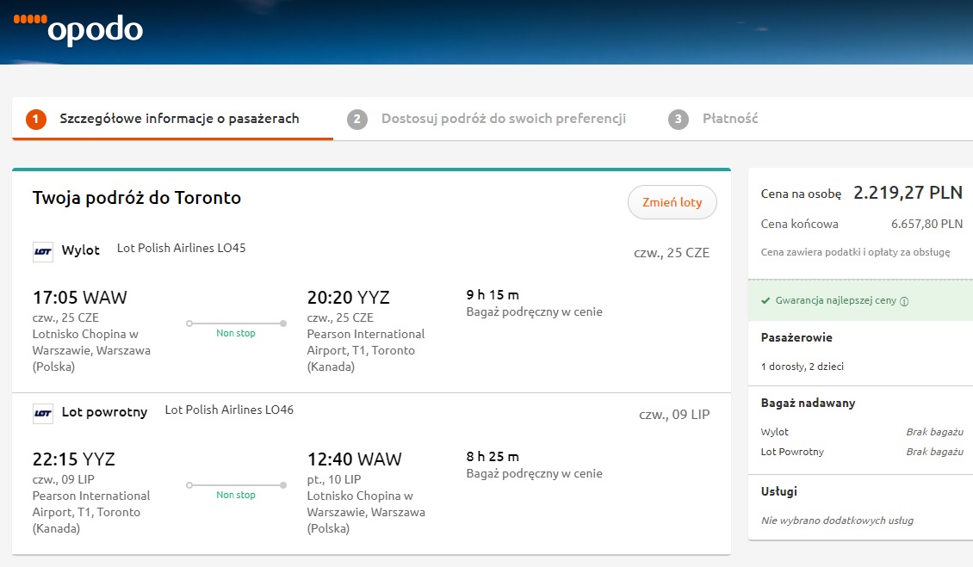This screenshot has height=567, width=973.
Task: Click the step 2 grey circle icon
Action: point(356,119)
